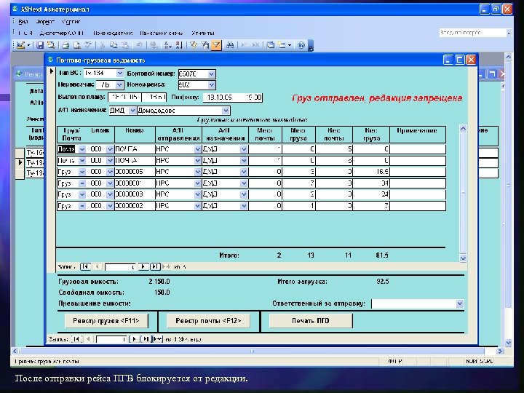The image size is (524, 393).
Task: Click the Примечание cell in row 0000002
Action: pyautogui.click(x=418, y=206)
